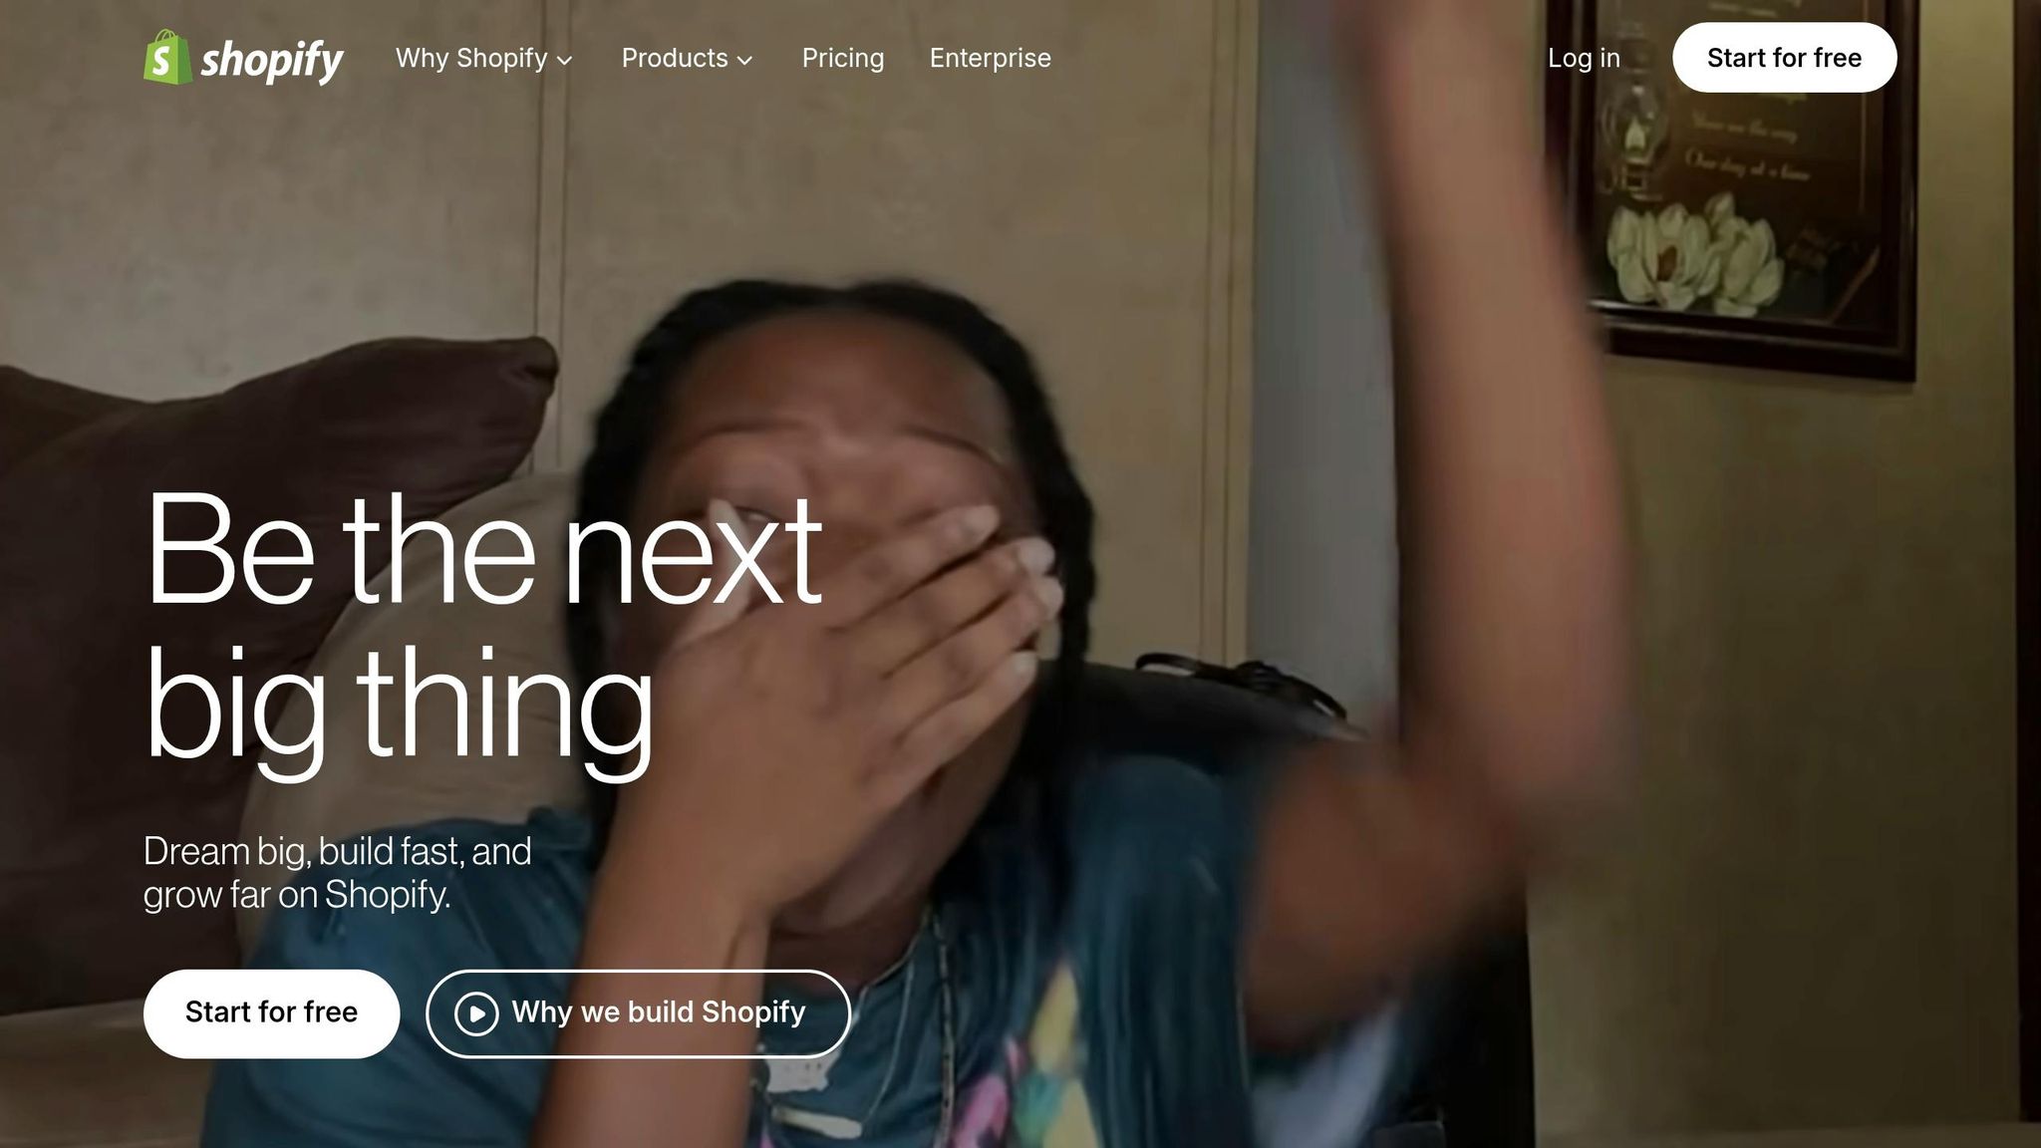Click the play icon in Why we build Shopify

[x=476, y=1013]
